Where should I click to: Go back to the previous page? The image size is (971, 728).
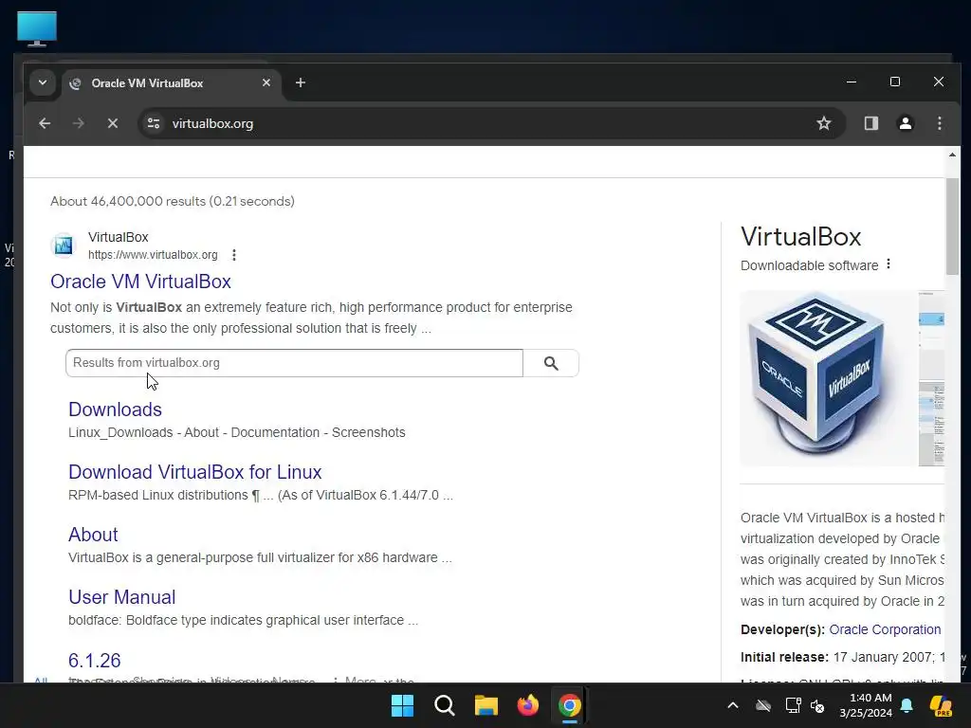45,123
